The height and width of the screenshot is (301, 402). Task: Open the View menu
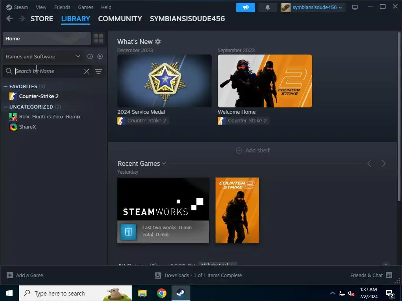[41, 7]
